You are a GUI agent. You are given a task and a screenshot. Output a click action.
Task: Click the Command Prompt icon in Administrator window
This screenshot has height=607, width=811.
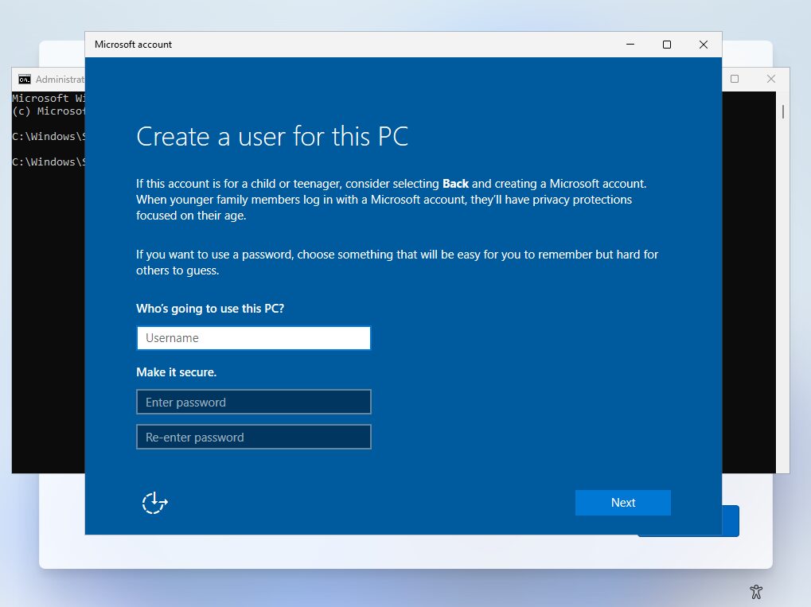(25, 79)
